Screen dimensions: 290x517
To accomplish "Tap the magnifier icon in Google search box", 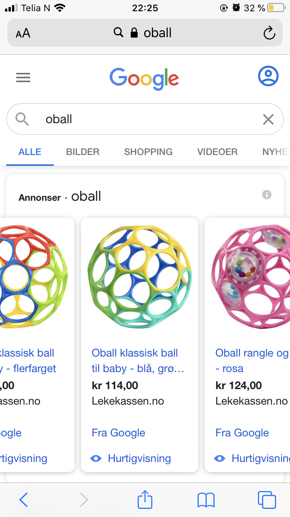I will click(23, 119).
